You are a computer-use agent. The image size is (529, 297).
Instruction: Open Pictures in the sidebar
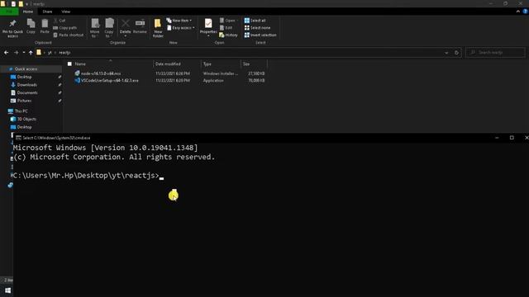(24, 101)
